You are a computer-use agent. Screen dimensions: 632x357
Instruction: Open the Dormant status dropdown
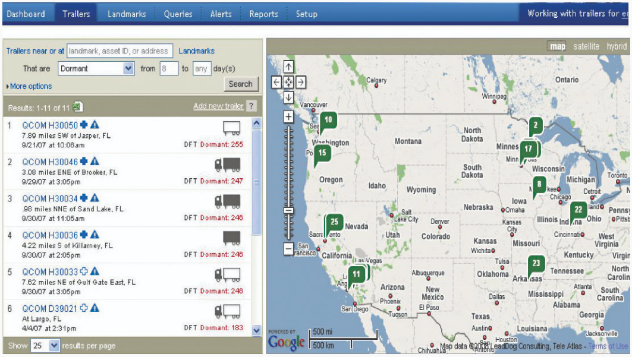(96, 69)
